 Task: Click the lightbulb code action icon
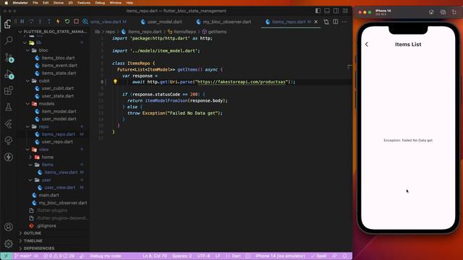click(115, 82)
